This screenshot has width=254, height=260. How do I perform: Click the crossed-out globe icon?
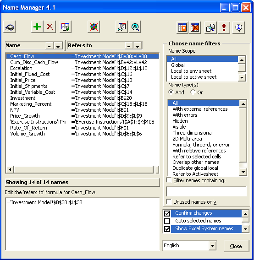(x=94, y=27)
